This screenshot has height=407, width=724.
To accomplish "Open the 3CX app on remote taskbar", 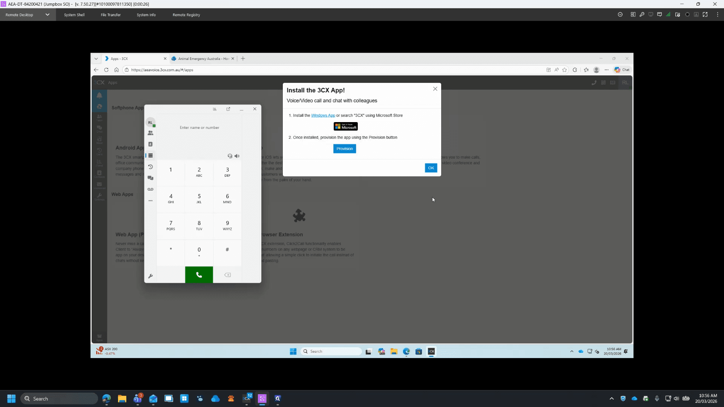I will point(431,352).
